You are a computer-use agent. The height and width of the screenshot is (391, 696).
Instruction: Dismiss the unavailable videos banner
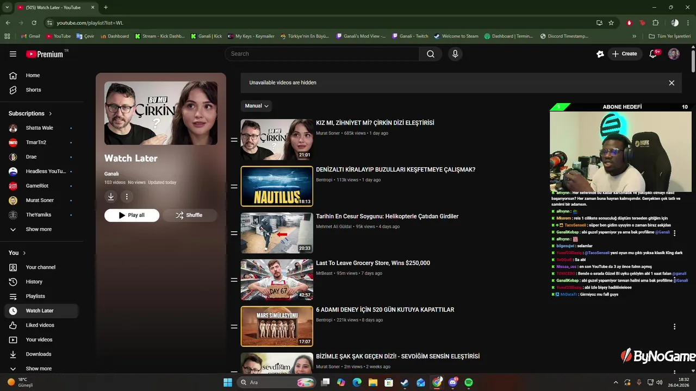[672, 83]
